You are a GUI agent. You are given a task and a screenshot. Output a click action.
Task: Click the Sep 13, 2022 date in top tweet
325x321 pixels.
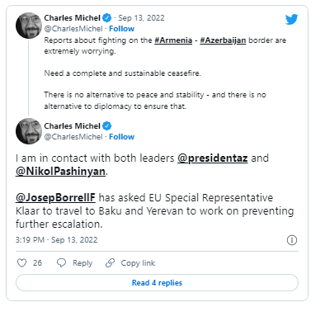tap(141, 18)
